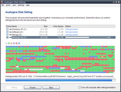Viewport: 121px width, 92px height.
Task: Open the Action menu
Action: pos(8,5)
